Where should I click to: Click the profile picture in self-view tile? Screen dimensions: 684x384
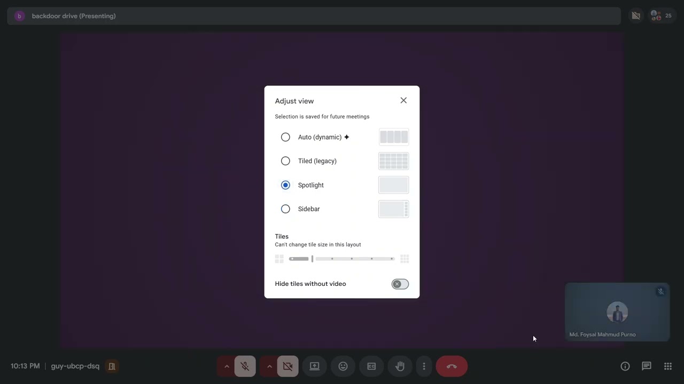click(x=617, y=313)
